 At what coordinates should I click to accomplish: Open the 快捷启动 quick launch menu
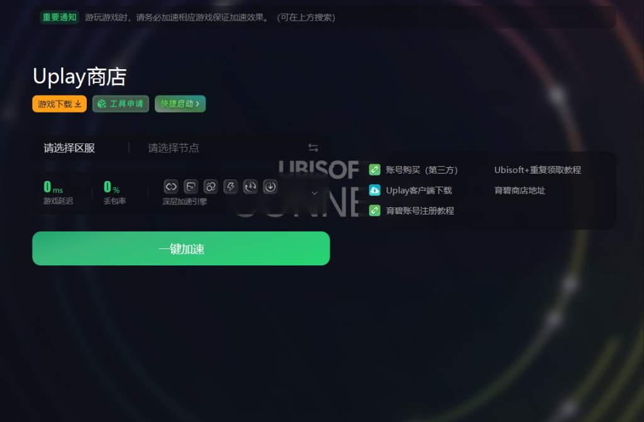180,104
